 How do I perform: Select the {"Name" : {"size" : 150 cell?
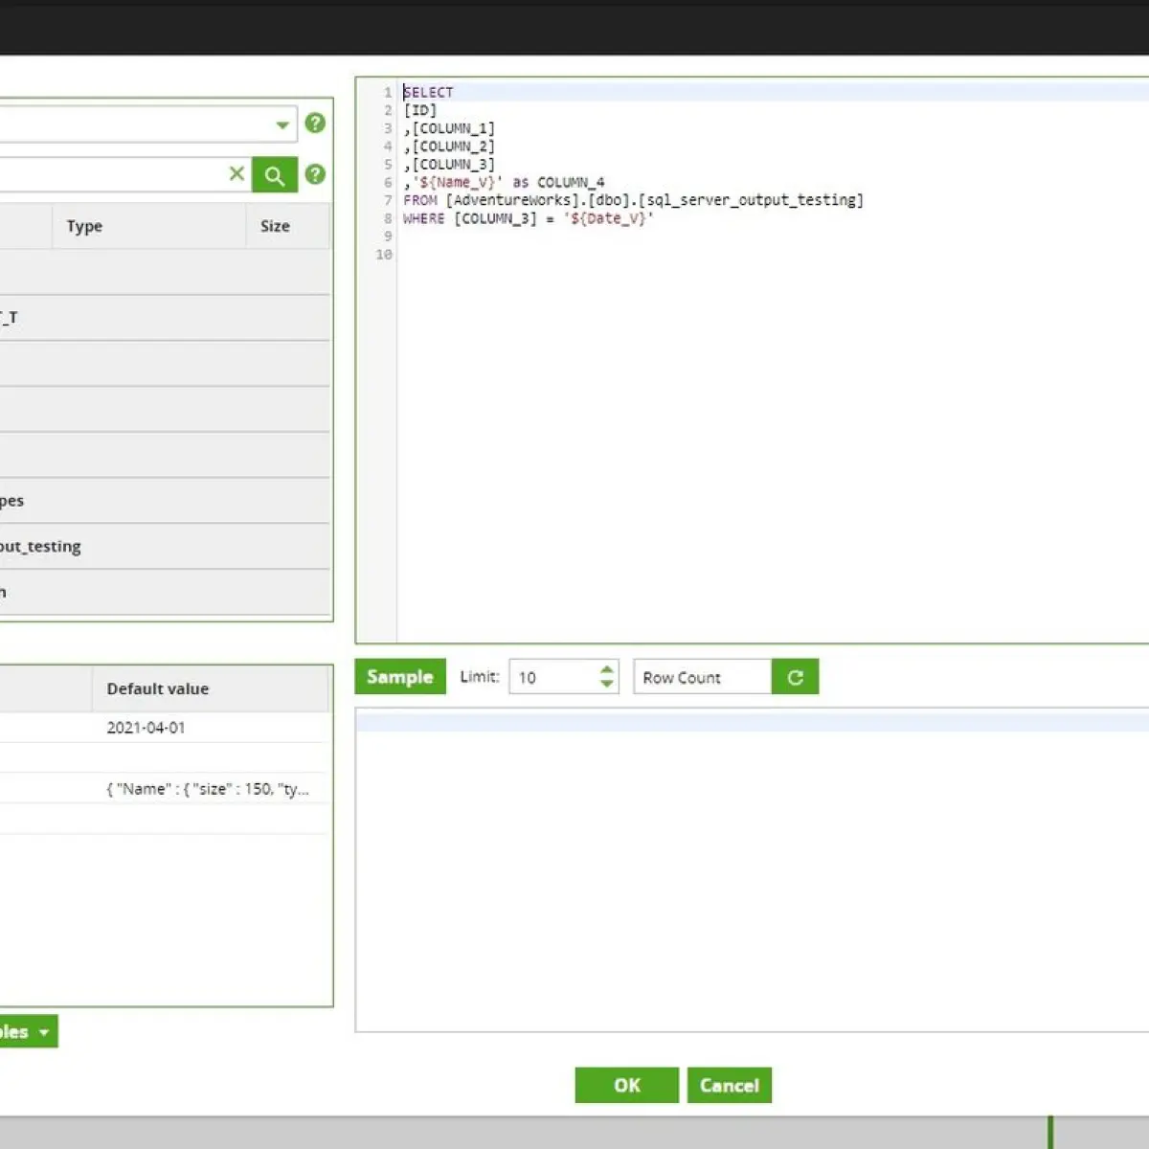[x=208, y=789]
